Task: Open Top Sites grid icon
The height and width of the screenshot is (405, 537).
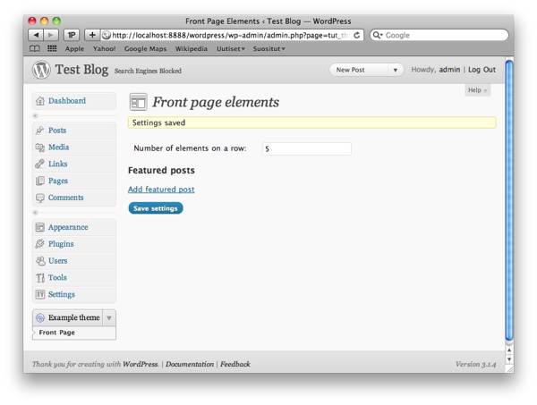Action: tap(52, 48)
